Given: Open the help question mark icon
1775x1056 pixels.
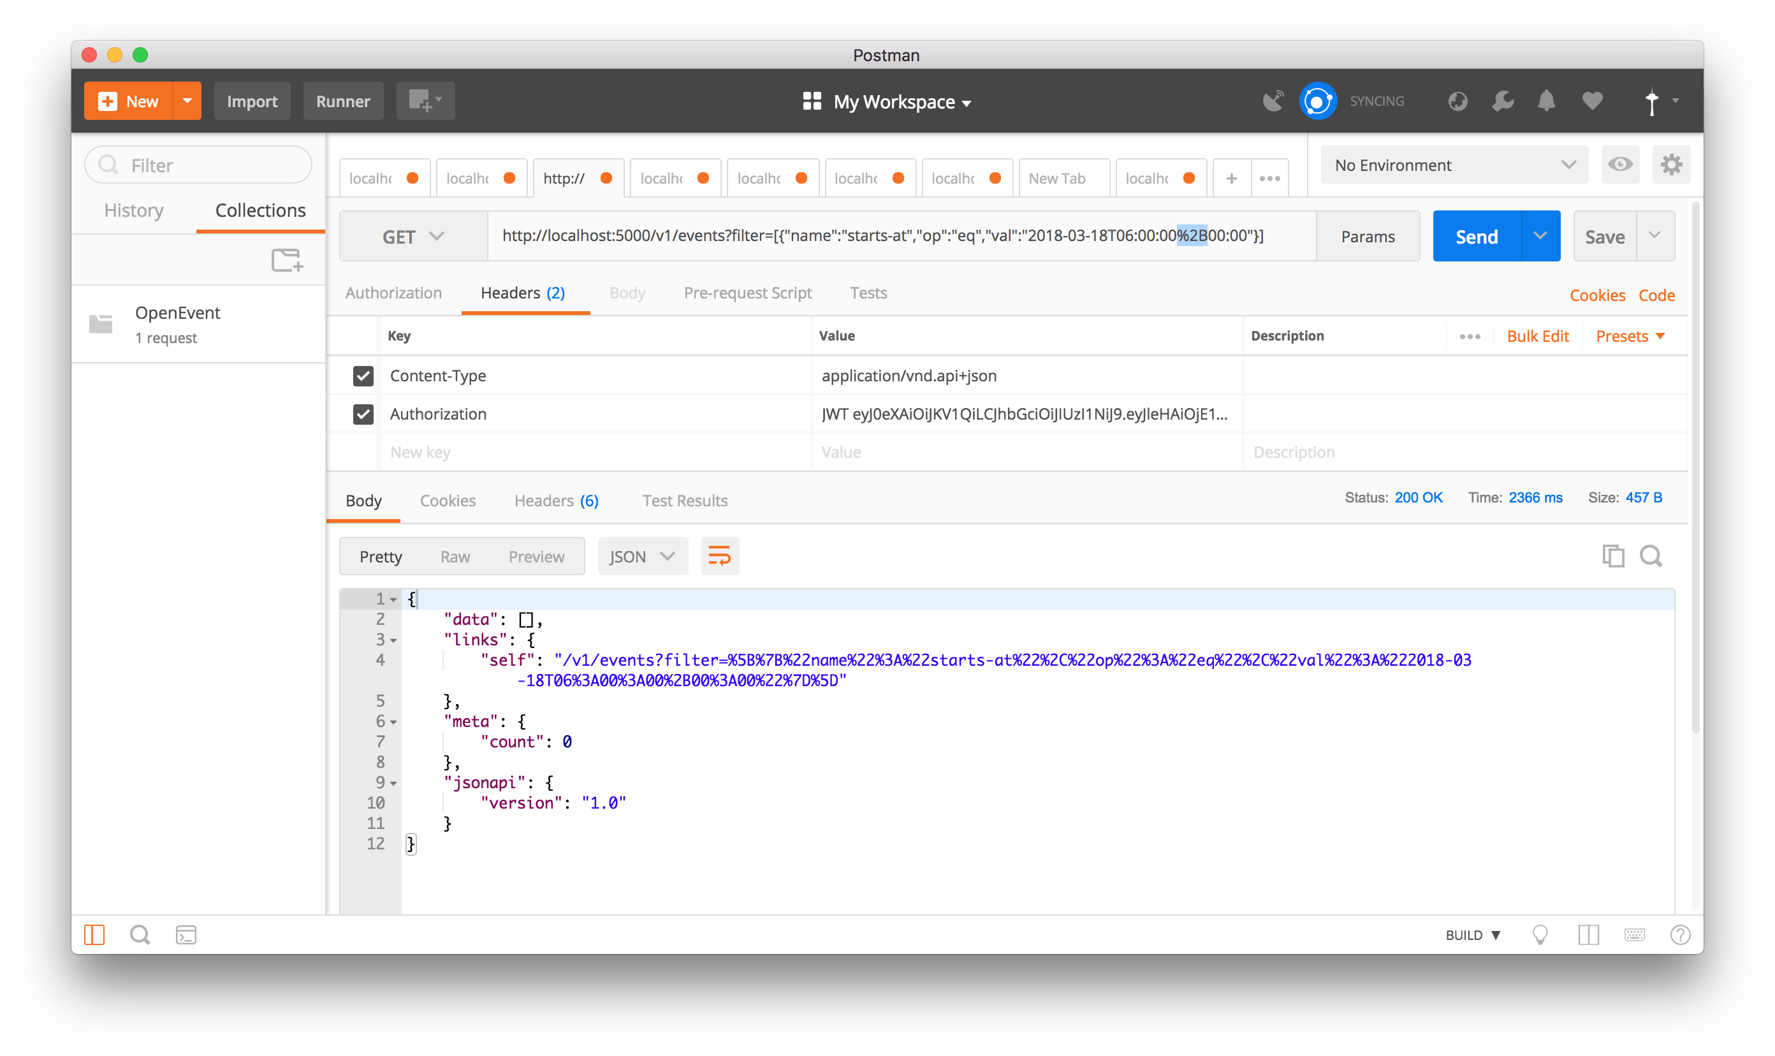Looking at the screenshot, I should [1679, 934].
